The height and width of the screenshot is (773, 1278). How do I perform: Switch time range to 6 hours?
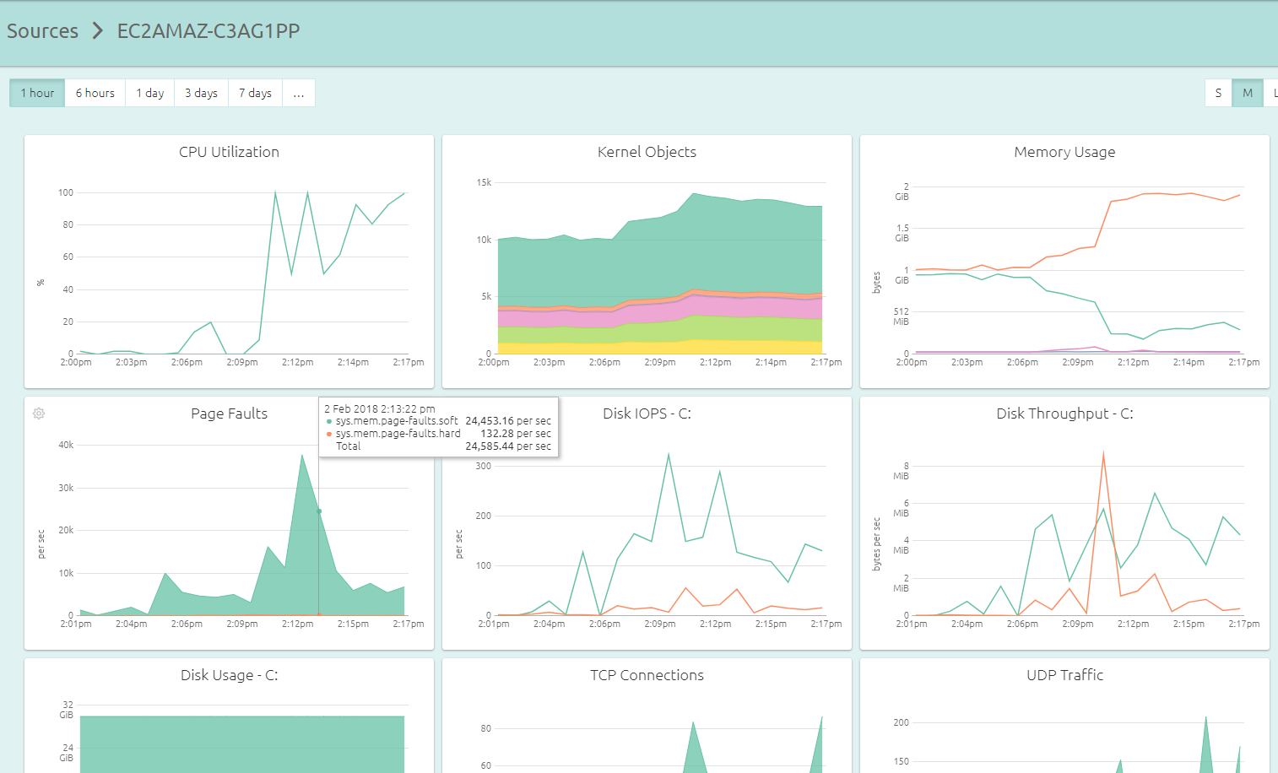point(95,93)
